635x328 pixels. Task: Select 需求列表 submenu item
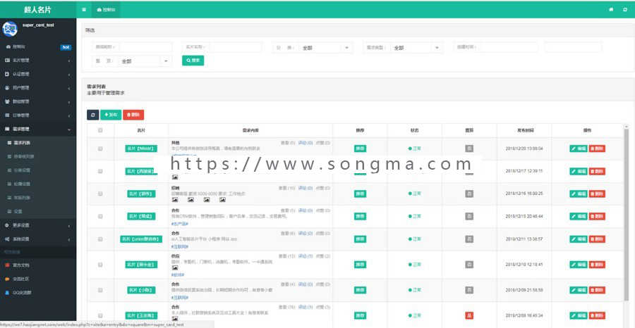38,143
